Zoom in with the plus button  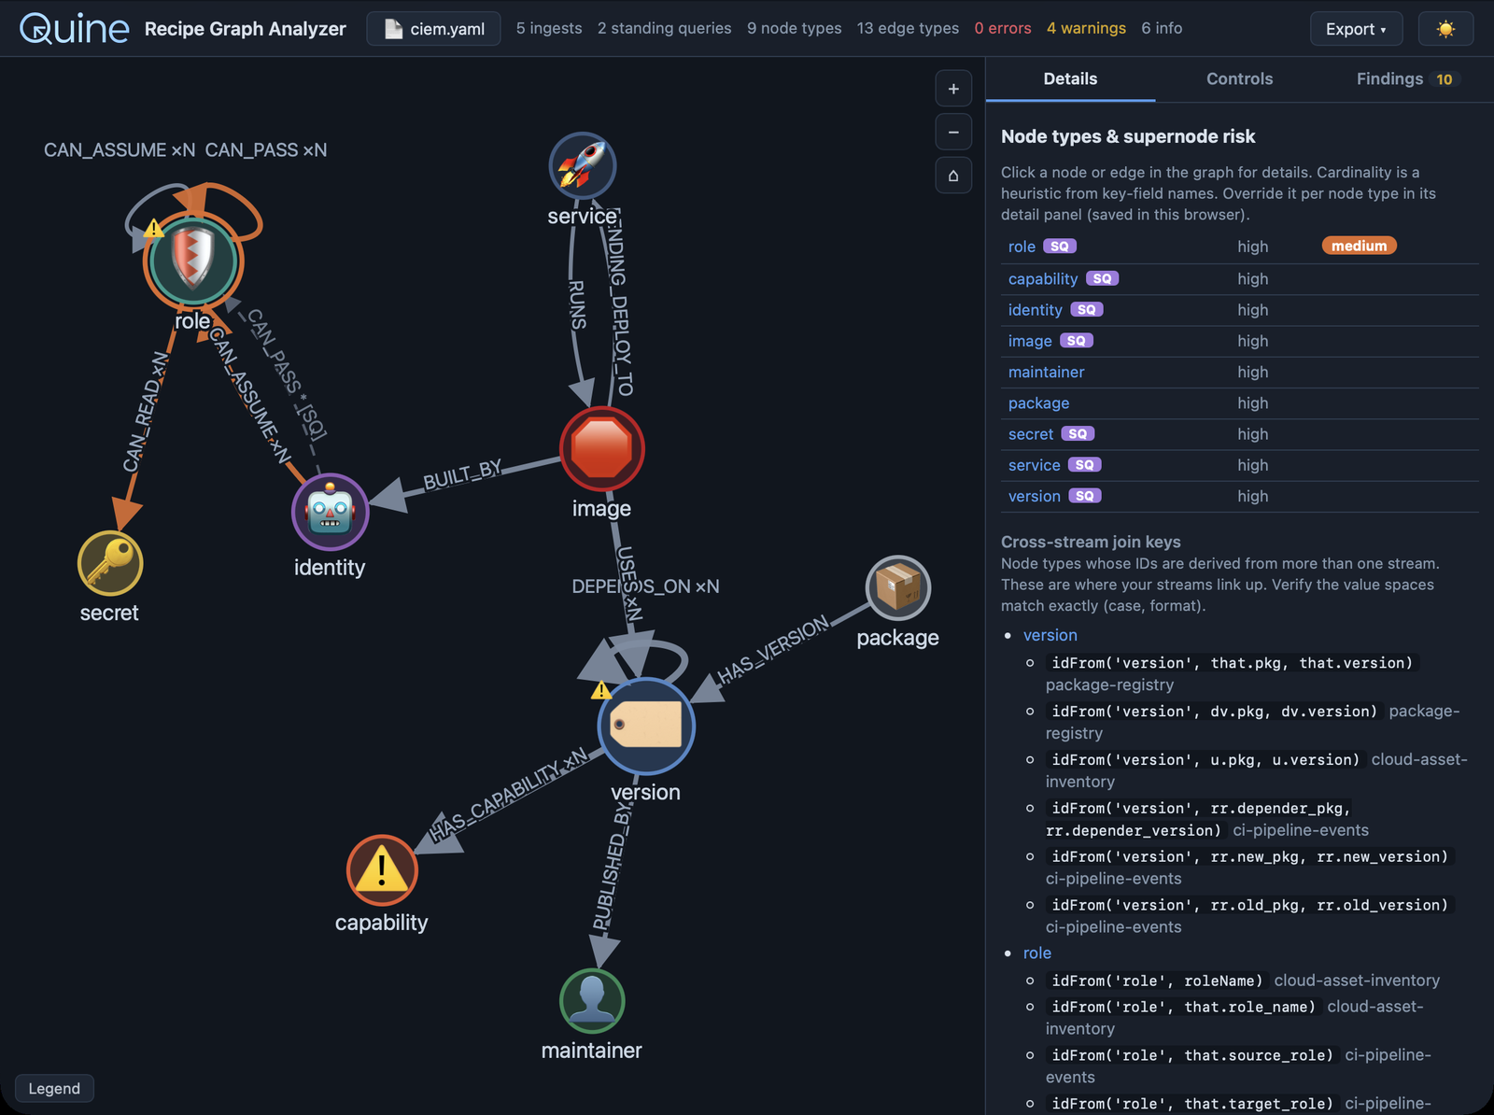pyautogui.click(x=953, y=89)
